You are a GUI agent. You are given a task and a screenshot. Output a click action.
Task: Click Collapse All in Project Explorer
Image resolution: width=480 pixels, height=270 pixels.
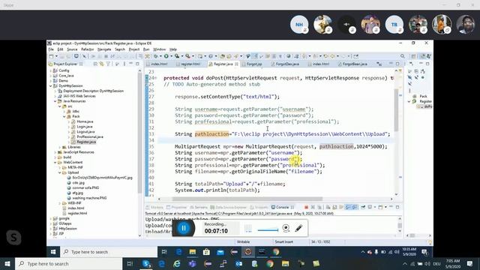pyautogui.click(x=95, y=64)
